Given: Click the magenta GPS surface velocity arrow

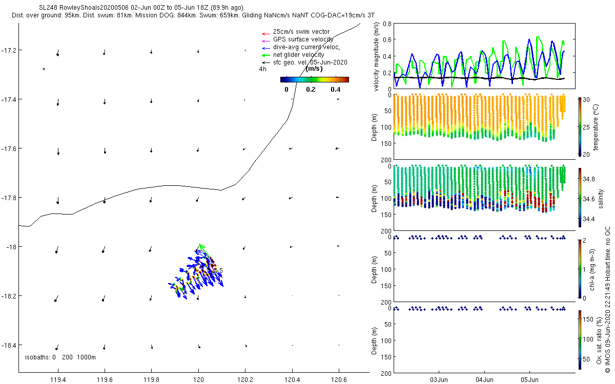Looking at the screenshot, I should pos(265,40).
